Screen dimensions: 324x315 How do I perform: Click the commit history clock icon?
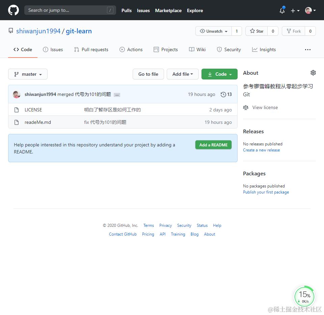coord(223,95)
